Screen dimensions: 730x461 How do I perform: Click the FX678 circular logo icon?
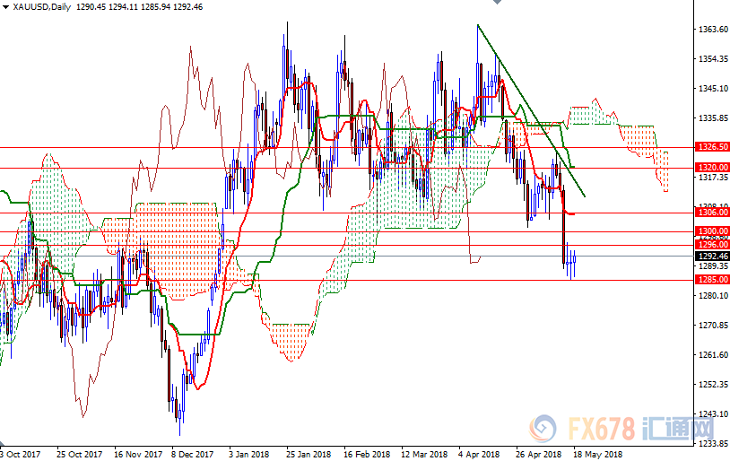[543, 426]
